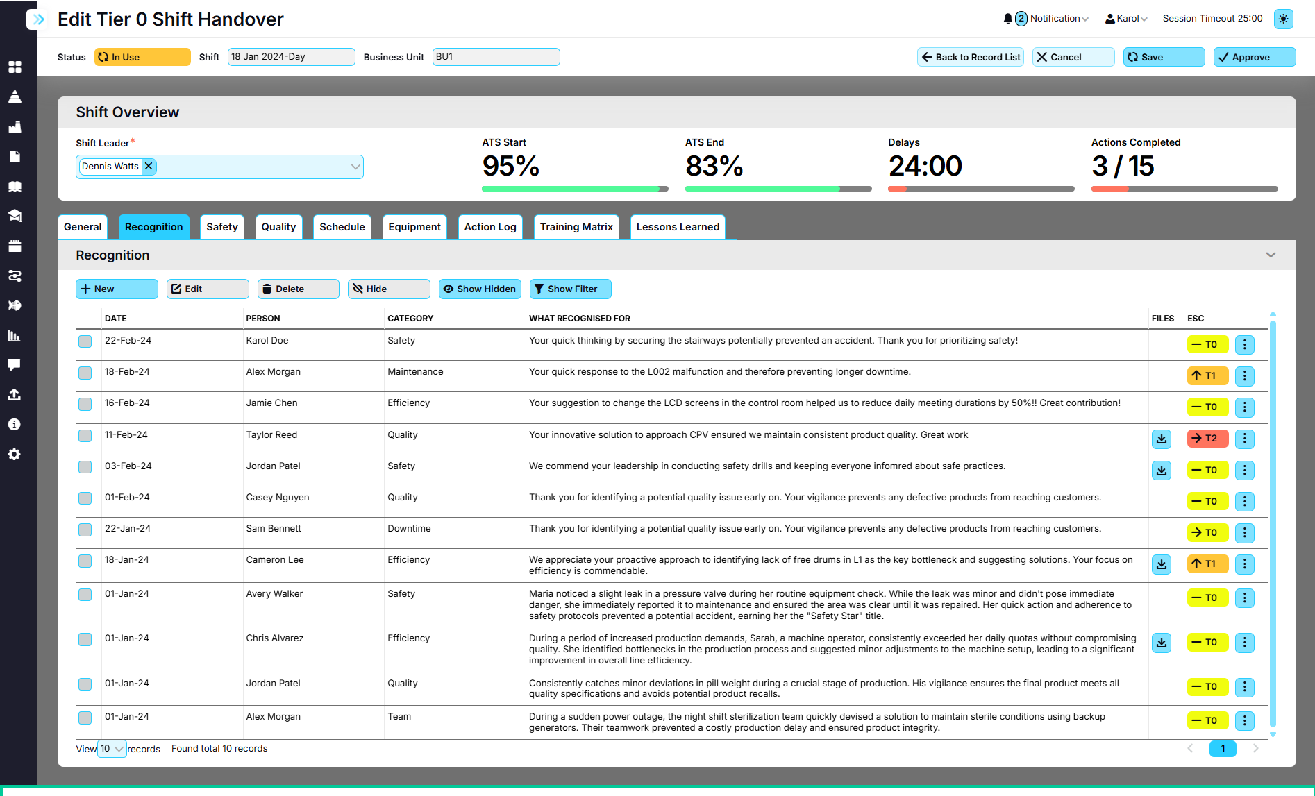The image size is (1315, 796).
Task: Open the Lessons Learned tab
Action: [678, 227]
